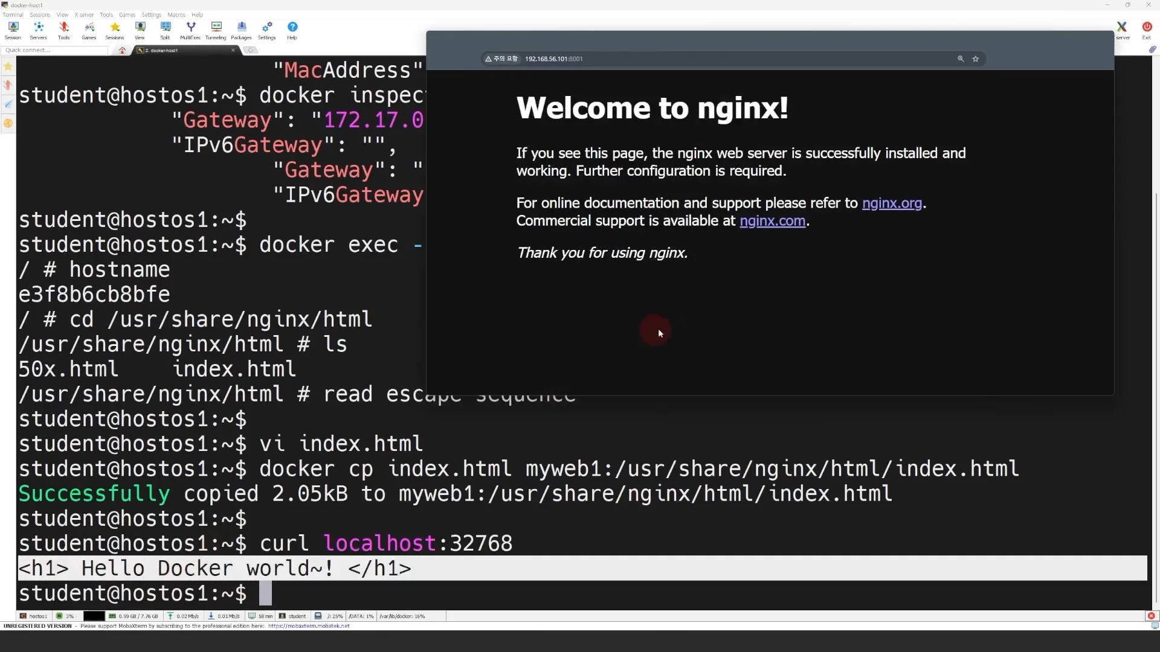This screenshot has height=652, width=1160.
Task: Open the X server menu
Action: (x=84, y=14)
